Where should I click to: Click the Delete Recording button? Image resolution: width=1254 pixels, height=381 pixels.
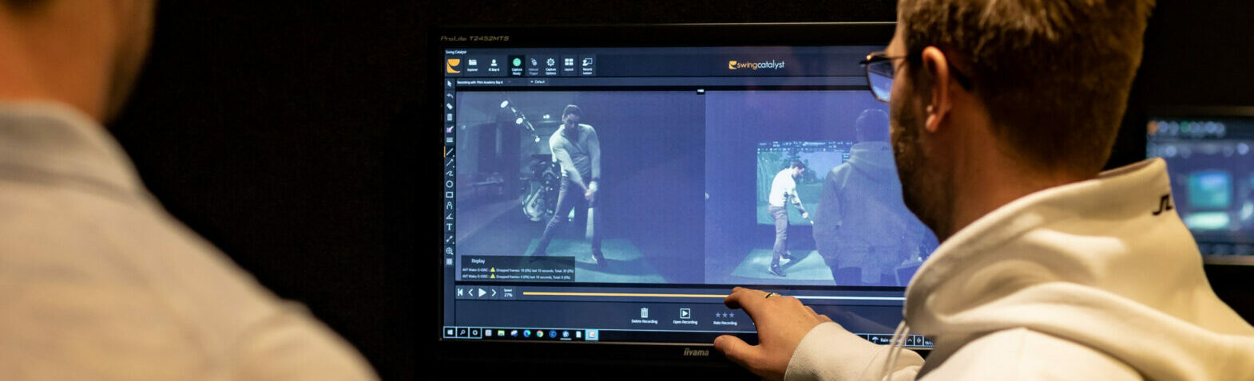644,316
